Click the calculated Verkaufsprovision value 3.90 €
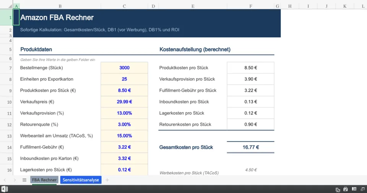This screenshot has height=193, width=367. (251, 79)
